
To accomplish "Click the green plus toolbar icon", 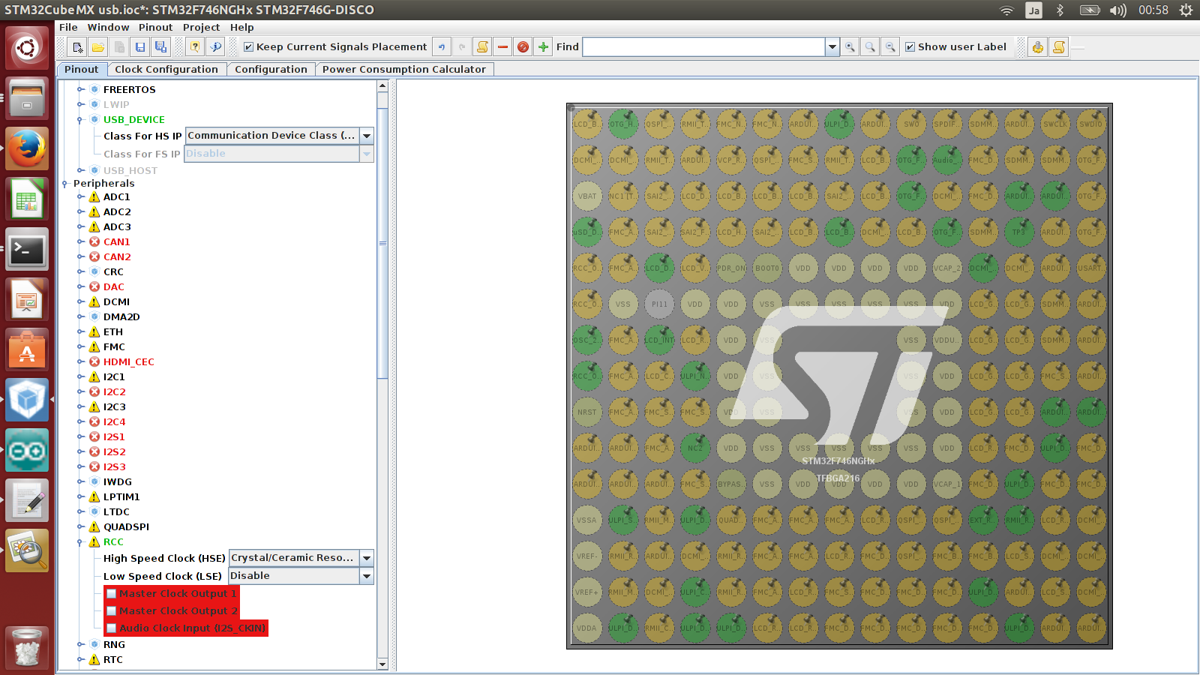I will 544,47.
